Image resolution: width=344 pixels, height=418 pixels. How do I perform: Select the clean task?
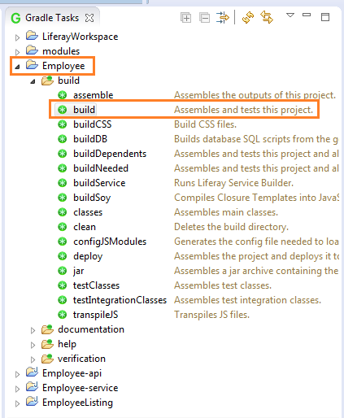(x=85, y=227)
